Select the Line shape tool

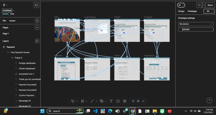92,101
